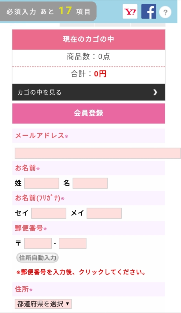This screenshot has width=181, height=313.
Task: Click the 会員登録 header banner
Action: point(88,113)
